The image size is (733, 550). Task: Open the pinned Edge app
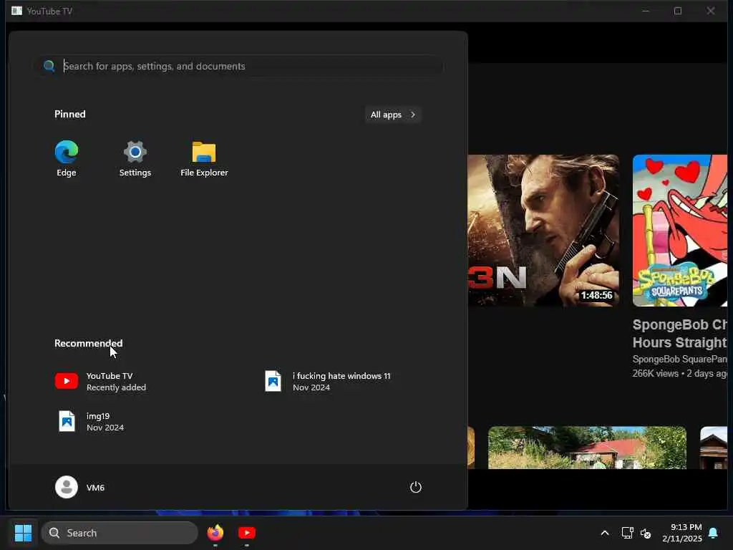pyautogui.click(x=67, y=158)
